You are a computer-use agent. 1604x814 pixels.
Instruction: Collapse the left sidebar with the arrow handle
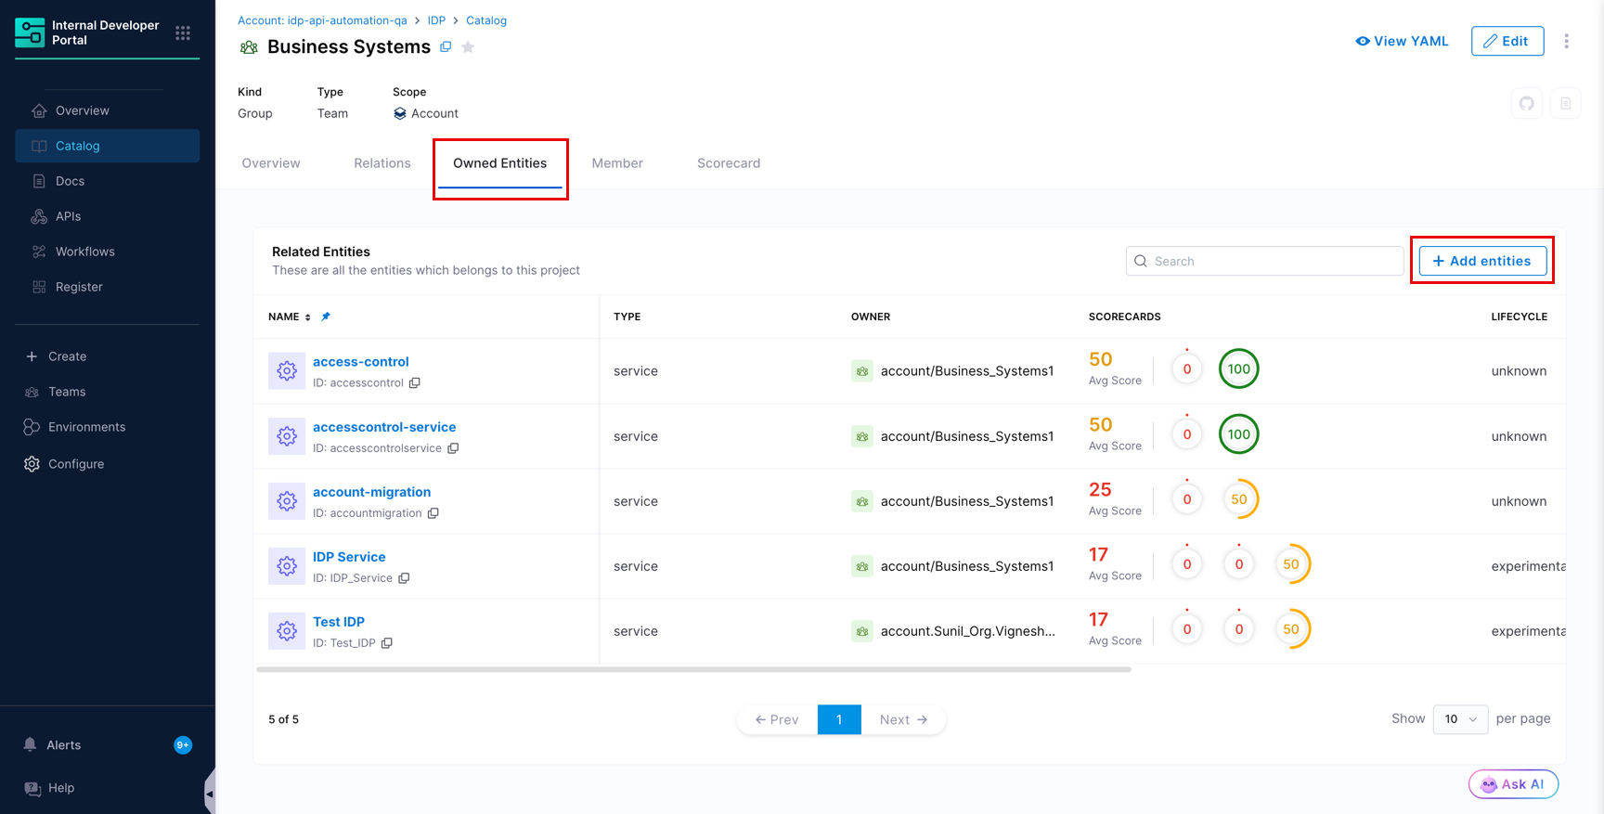pos(209,793)
